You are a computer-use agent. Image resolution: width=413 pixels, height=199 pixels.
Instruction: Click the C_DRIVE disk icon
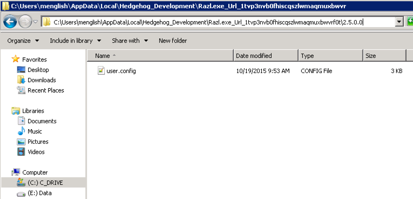click(21, 182)
